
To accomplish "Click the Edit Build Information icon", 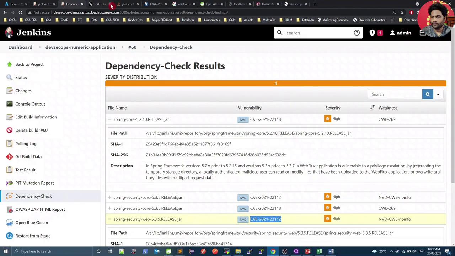I will (9, 117).
